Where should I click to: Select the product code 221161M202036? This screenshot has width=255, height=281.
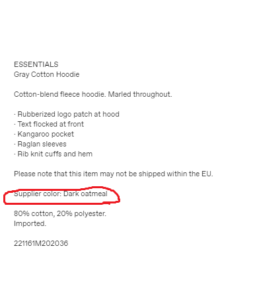(41, 243)
